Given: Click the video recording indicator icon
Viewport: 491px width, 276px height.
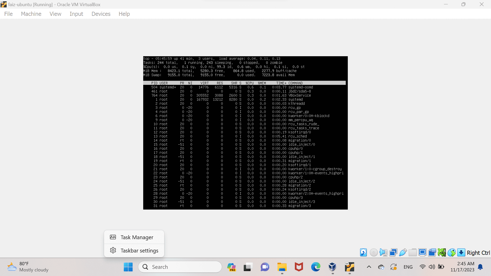Looking at the screenshot, I should tap(432, 252).
